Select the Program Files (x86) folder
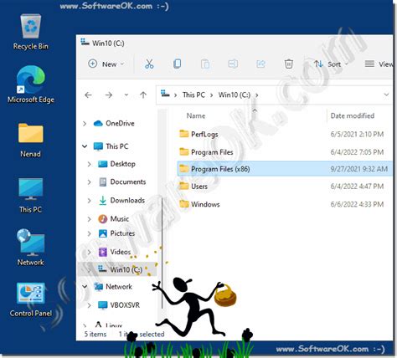Viewport: 397px width, 358px height. tap(284, 169)
